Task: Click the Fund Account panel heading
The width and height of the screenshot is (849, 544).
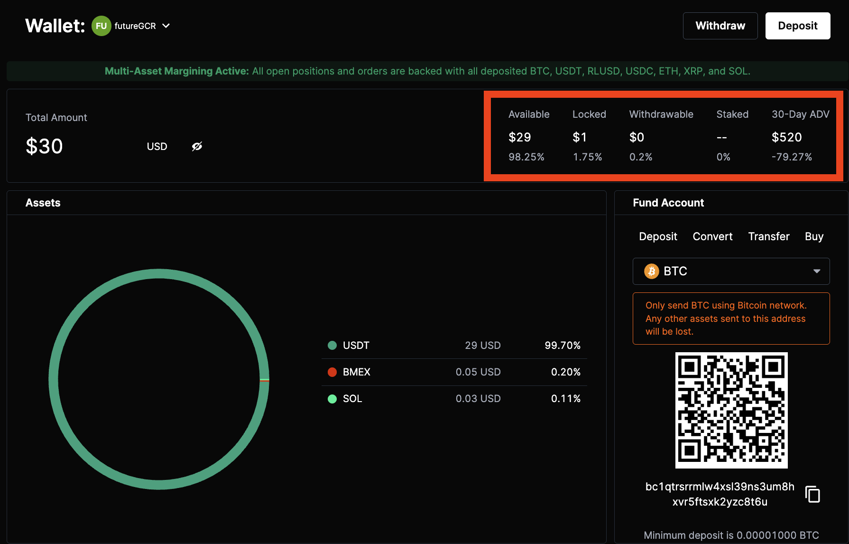Action: [x=668, y=203]
